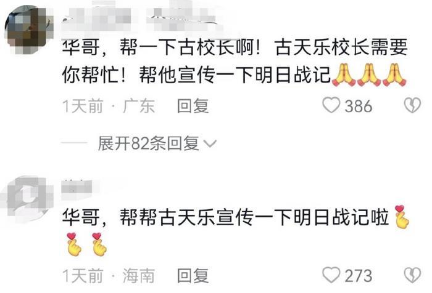Open the first commenter's avatar
This screenshot has width=432, height=293.
pyautogui.click(x=29, y=30)
